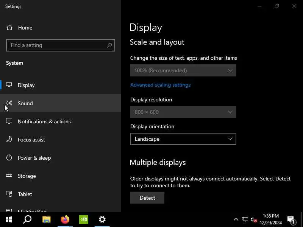Click the Multiple displays heading
Image resolution: width=303 pixels, height=227 pixels.
(x=158, y=162)
